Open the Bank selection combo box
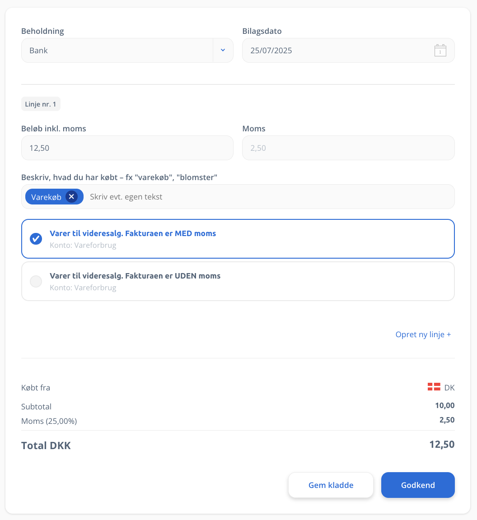477x520 pixels. (x=127, y=51)
